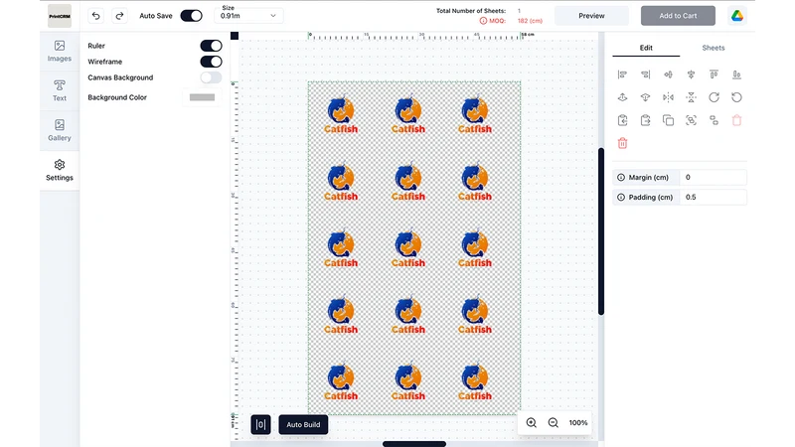The width and height of the screenshot is (795, 447).
Task: Click the undo arrow in top toolbar
Action: [x=95, y=16]
